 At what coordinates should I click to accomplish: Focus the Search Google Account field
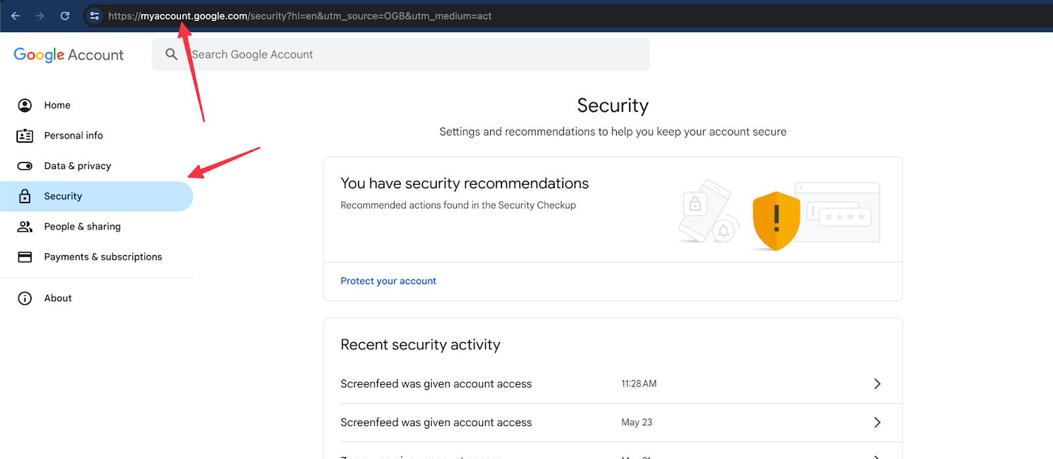click(x=408, y=55)
